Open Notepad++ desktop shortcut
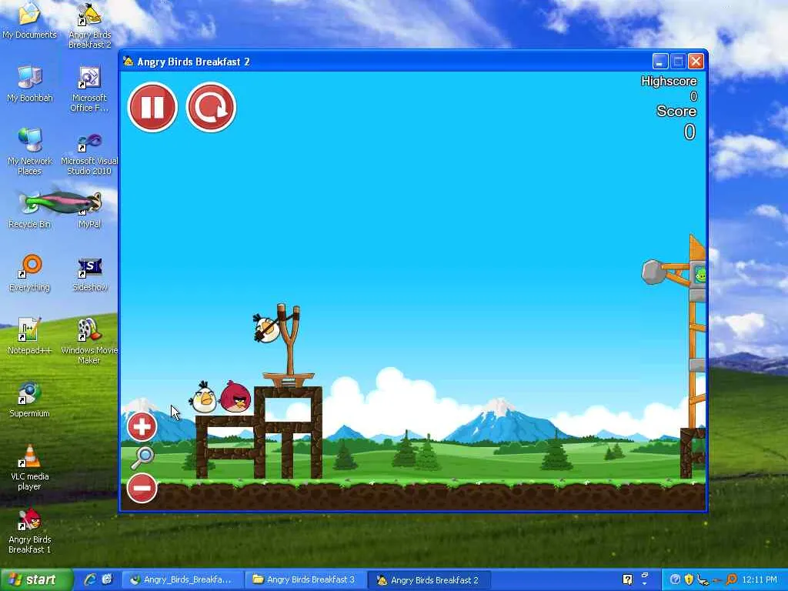This screenshot has width=788, height=591. [x=29, y=337]
